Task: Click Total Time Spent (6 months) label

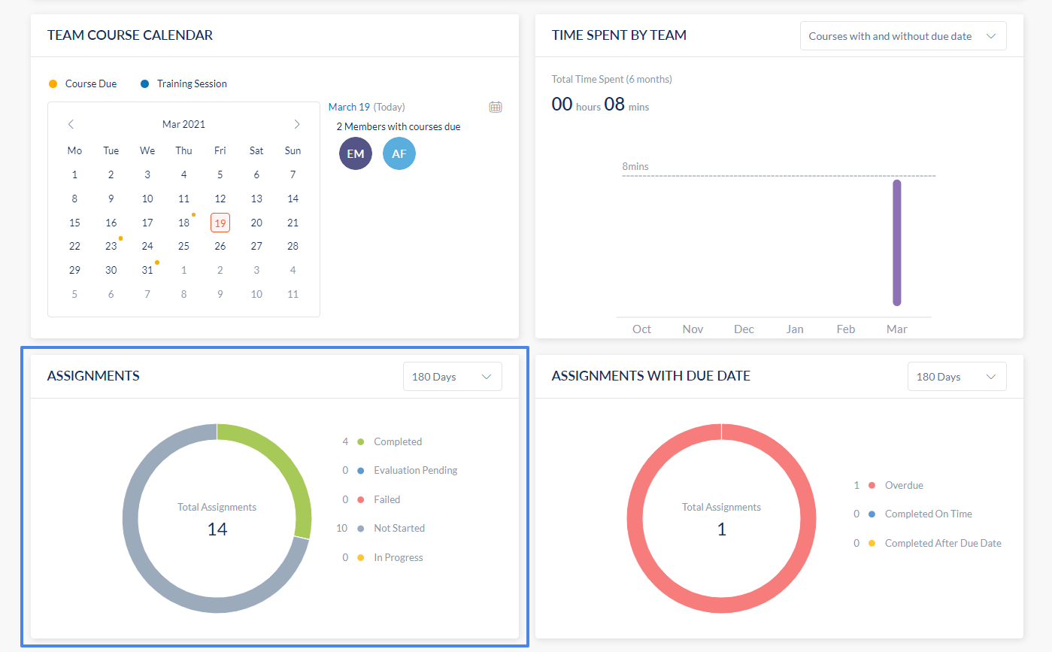Action: click(612, 79)
